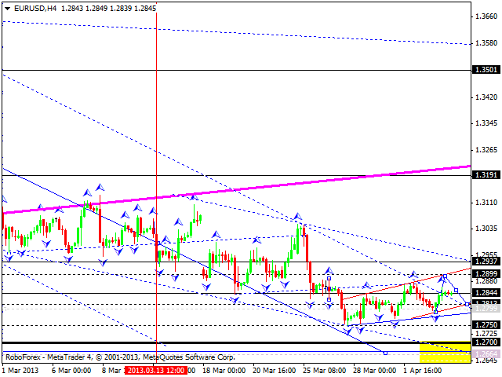
Task: Click the 1.2700 support level label
Action: click(485, 342)
